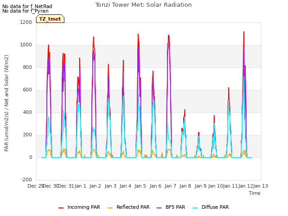Click the Jan 13 x-axis date label

coord(261,186)
